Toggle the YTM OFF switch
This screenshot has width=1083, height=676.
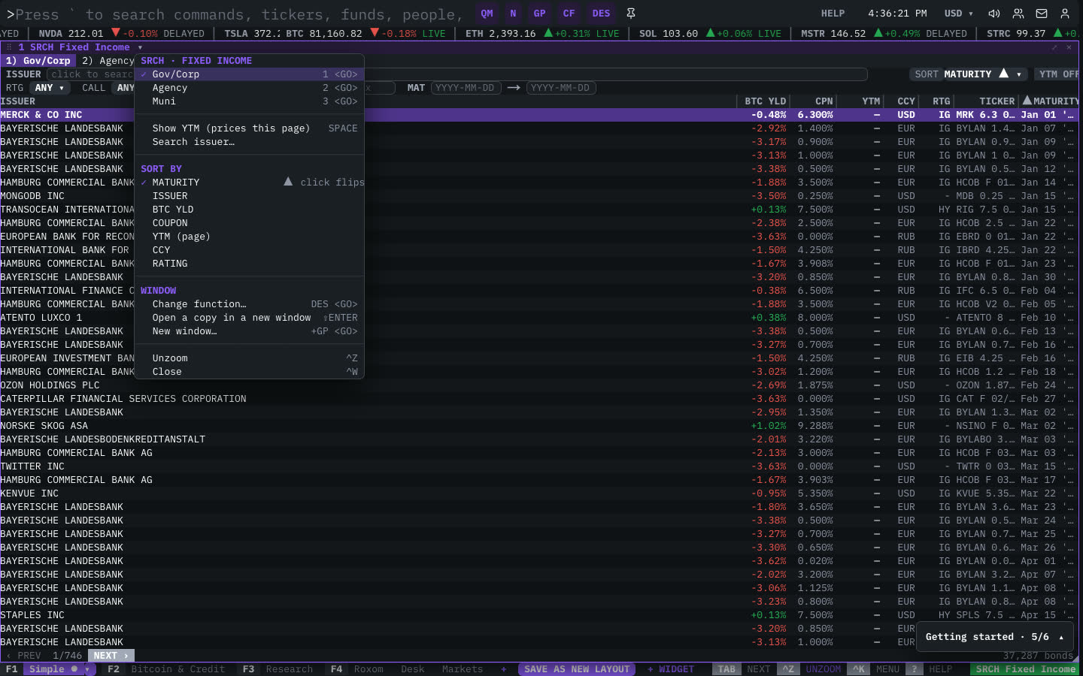tap(1058, 74)
